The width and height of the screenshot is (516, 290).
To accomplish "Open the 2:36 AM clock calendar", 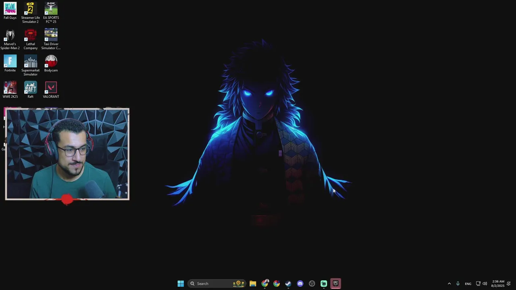I will (x=498, y=284).
